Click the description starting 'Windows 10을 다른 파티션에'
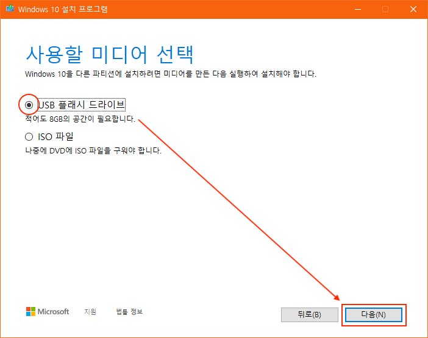This screenshot has height=338, width=428. coord(171,74)
